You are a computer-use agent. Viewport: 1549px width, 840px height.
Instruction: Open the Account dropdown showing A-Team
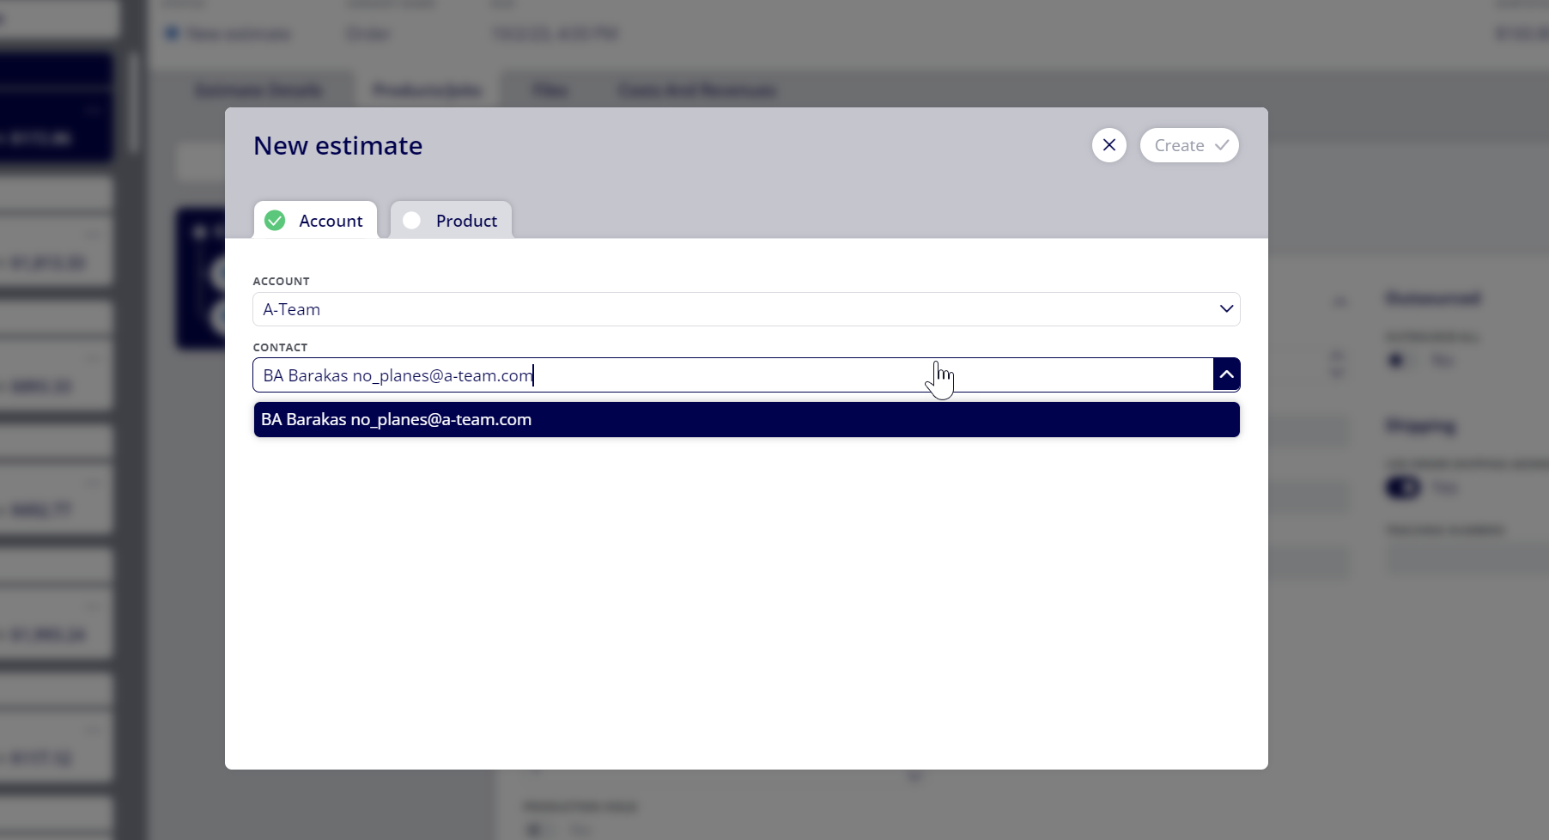click(746, 309)
